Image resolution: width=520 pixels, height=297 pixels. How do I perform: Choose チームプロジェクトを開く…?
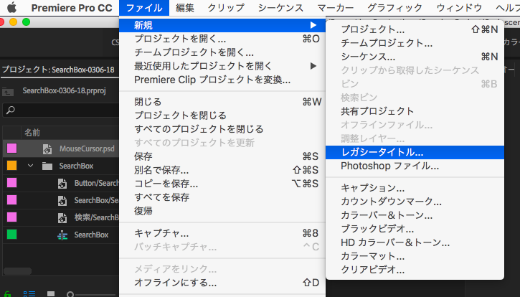(222, 52)
